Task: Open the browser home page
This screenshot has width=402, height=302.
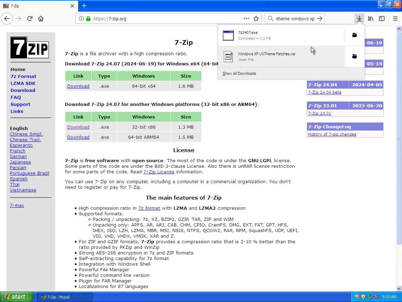Action: click(x=41, y=19)
